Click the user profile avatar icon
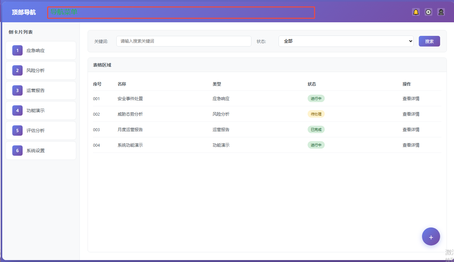Screen dimensions: 454x262 pyautogui.click(x=441, y=12)
